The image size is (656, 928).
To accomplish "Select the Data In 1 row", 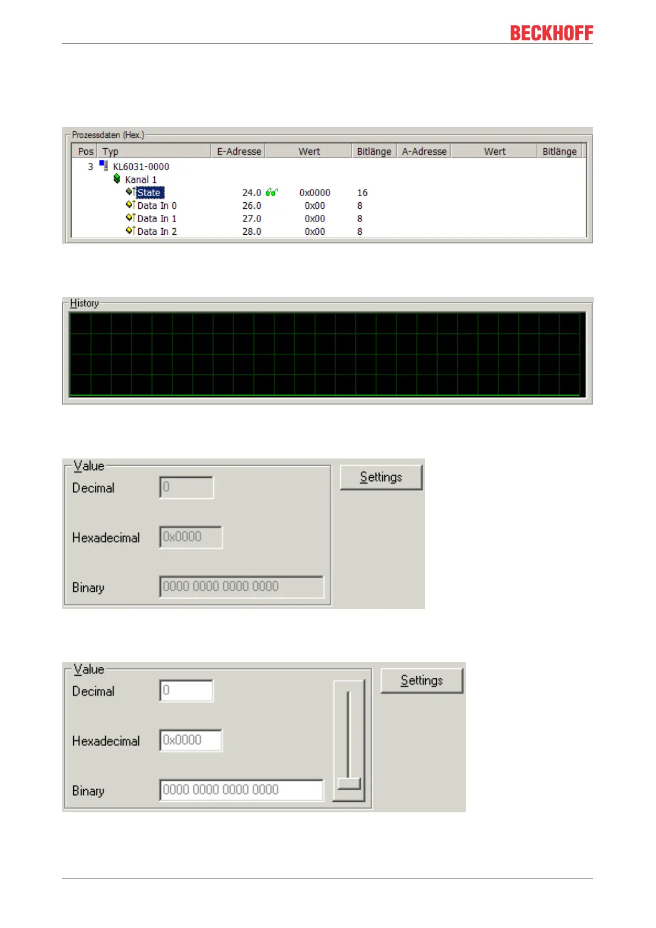I will point(157,218).
